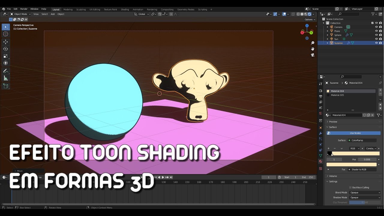Open the Shadow Mode Opaque dropdown

[365, 198]
